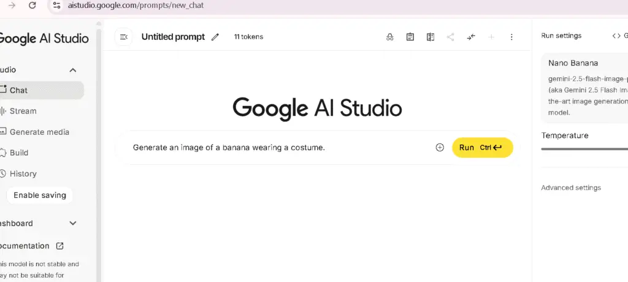
Task: Click the get code brackets icon
Action: [616, 36]
